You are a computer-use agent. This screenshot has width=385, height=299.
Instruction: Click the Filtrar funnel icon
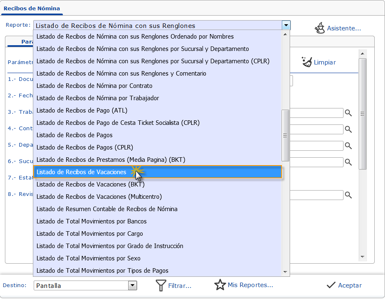161,285
